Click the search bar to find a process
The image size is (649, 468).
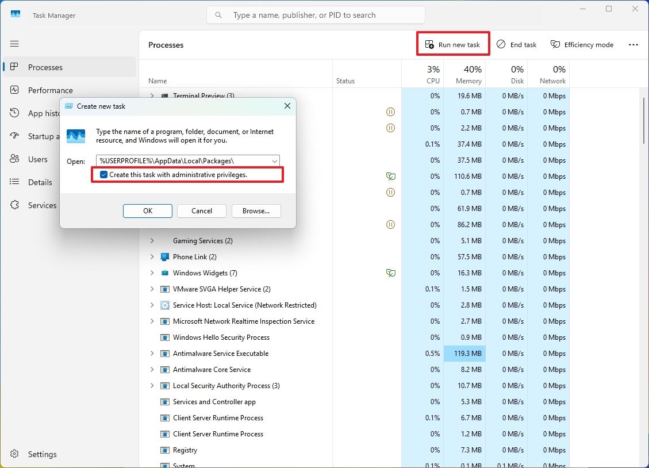click(x=316, y=15)
